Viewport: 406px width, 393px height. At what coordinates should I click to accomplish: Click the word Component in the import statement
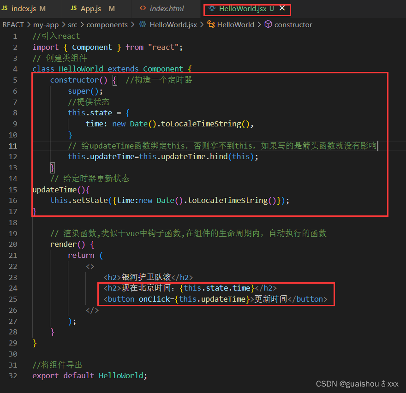(x=91, y=47)
